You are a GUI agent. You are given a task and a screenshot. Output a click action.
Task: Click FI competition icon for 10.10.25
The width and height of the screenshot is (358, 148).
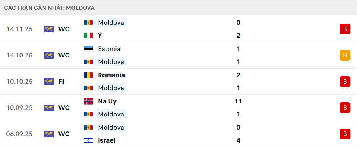49,82
